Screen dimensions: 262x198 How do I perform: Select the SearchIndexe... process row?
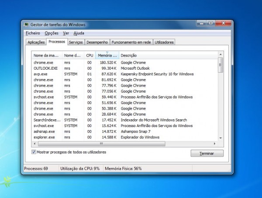(124, 120)
